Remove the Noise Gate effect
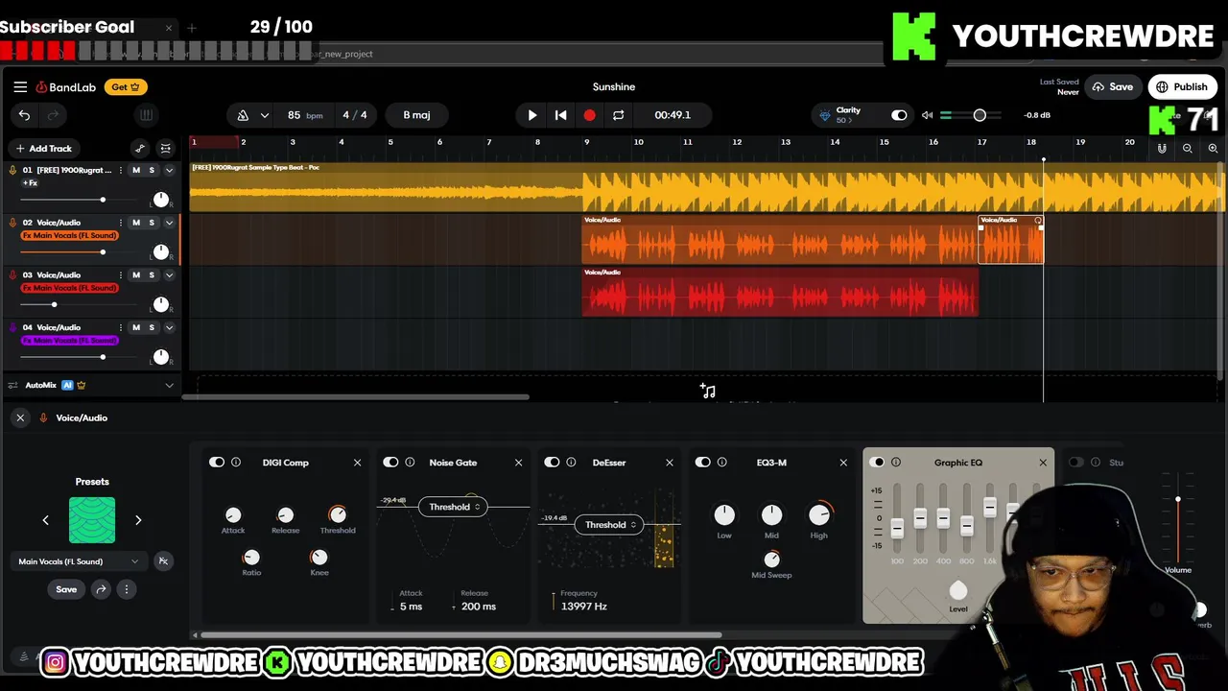 [x=518, y=463]
